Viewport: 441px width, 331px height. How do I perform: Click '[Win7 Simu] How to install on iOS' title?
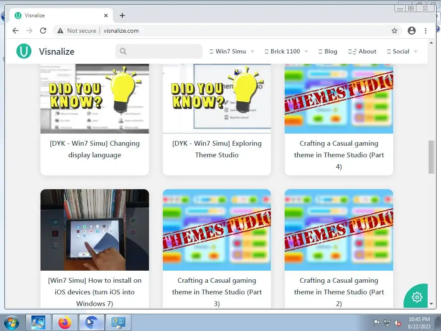click(95, 292)
